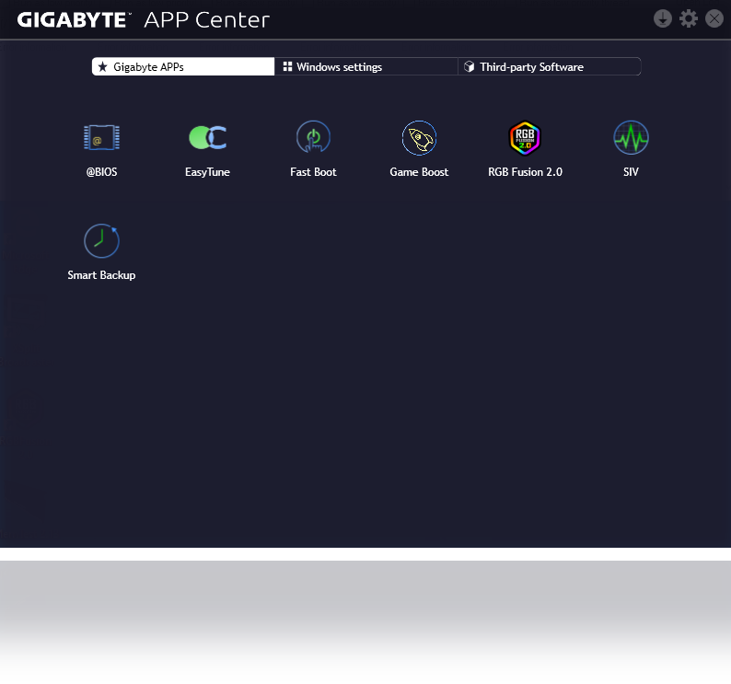Open the settings gear in title bar
The height and width of the screenshot is (684, 731).
coord(688,18)
